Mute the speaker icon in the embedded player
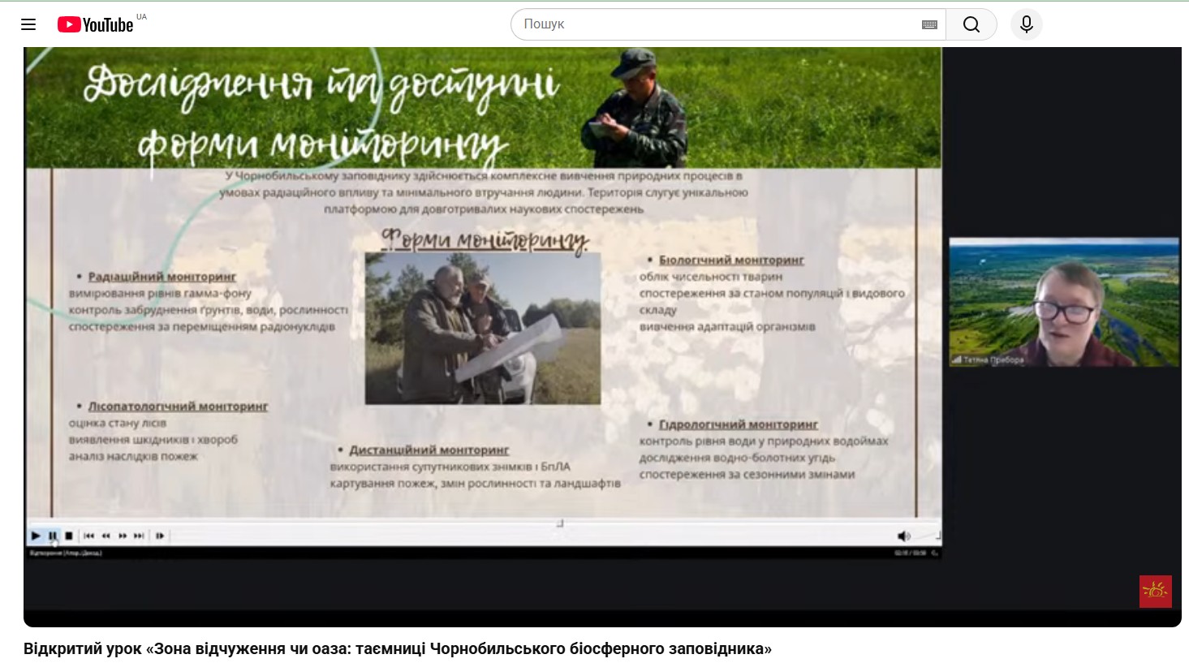 click(903, 536)
